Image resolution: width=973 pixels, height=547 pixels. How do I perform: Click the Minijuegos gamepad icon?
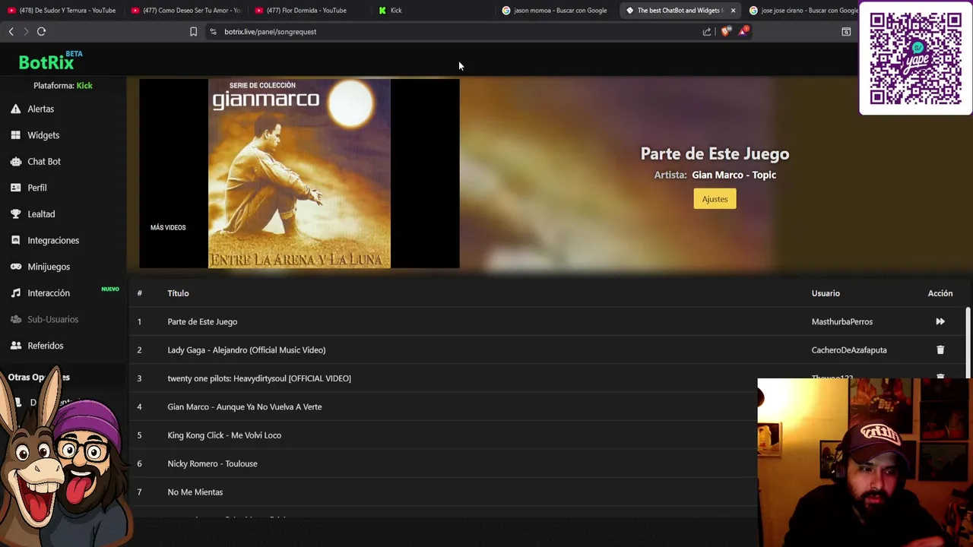pos(15,267)
